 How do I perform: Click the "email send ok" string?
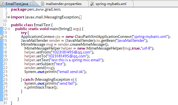click(x=71, y=72)
